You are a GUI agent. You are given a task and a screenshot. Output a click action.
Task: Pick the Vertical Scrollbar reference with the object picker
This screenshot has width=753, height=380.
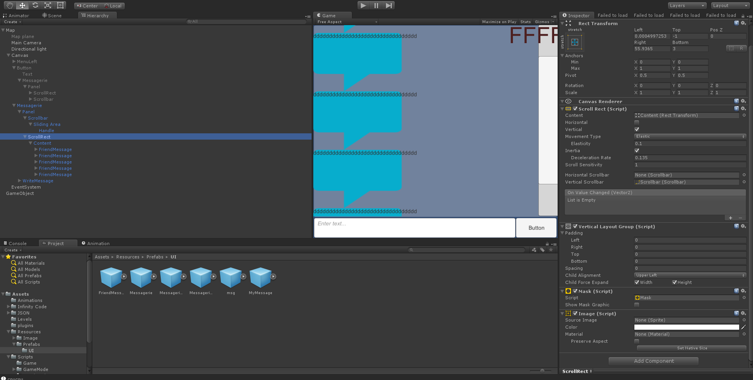pyautogui.click(x=744, y=182)
